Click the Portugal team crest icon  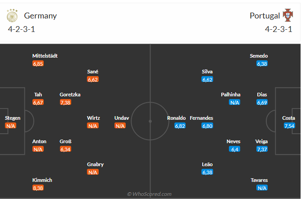pos(287,16)
